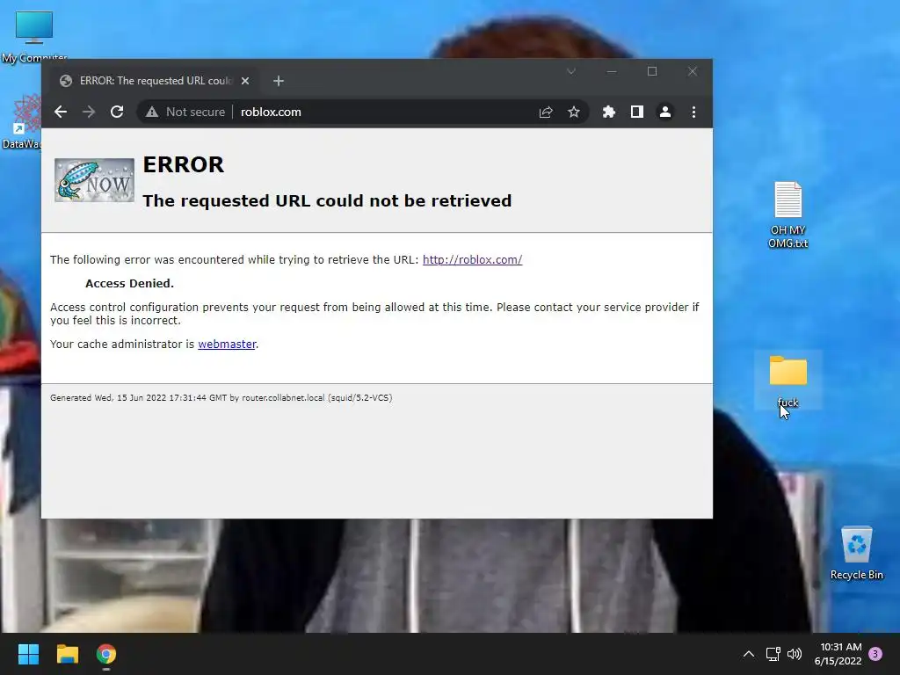Image resolution: width=900 pixels, height=675 pixels.
Task: Open File Explorer from the taskbar
Action: (x=67, y=654)
